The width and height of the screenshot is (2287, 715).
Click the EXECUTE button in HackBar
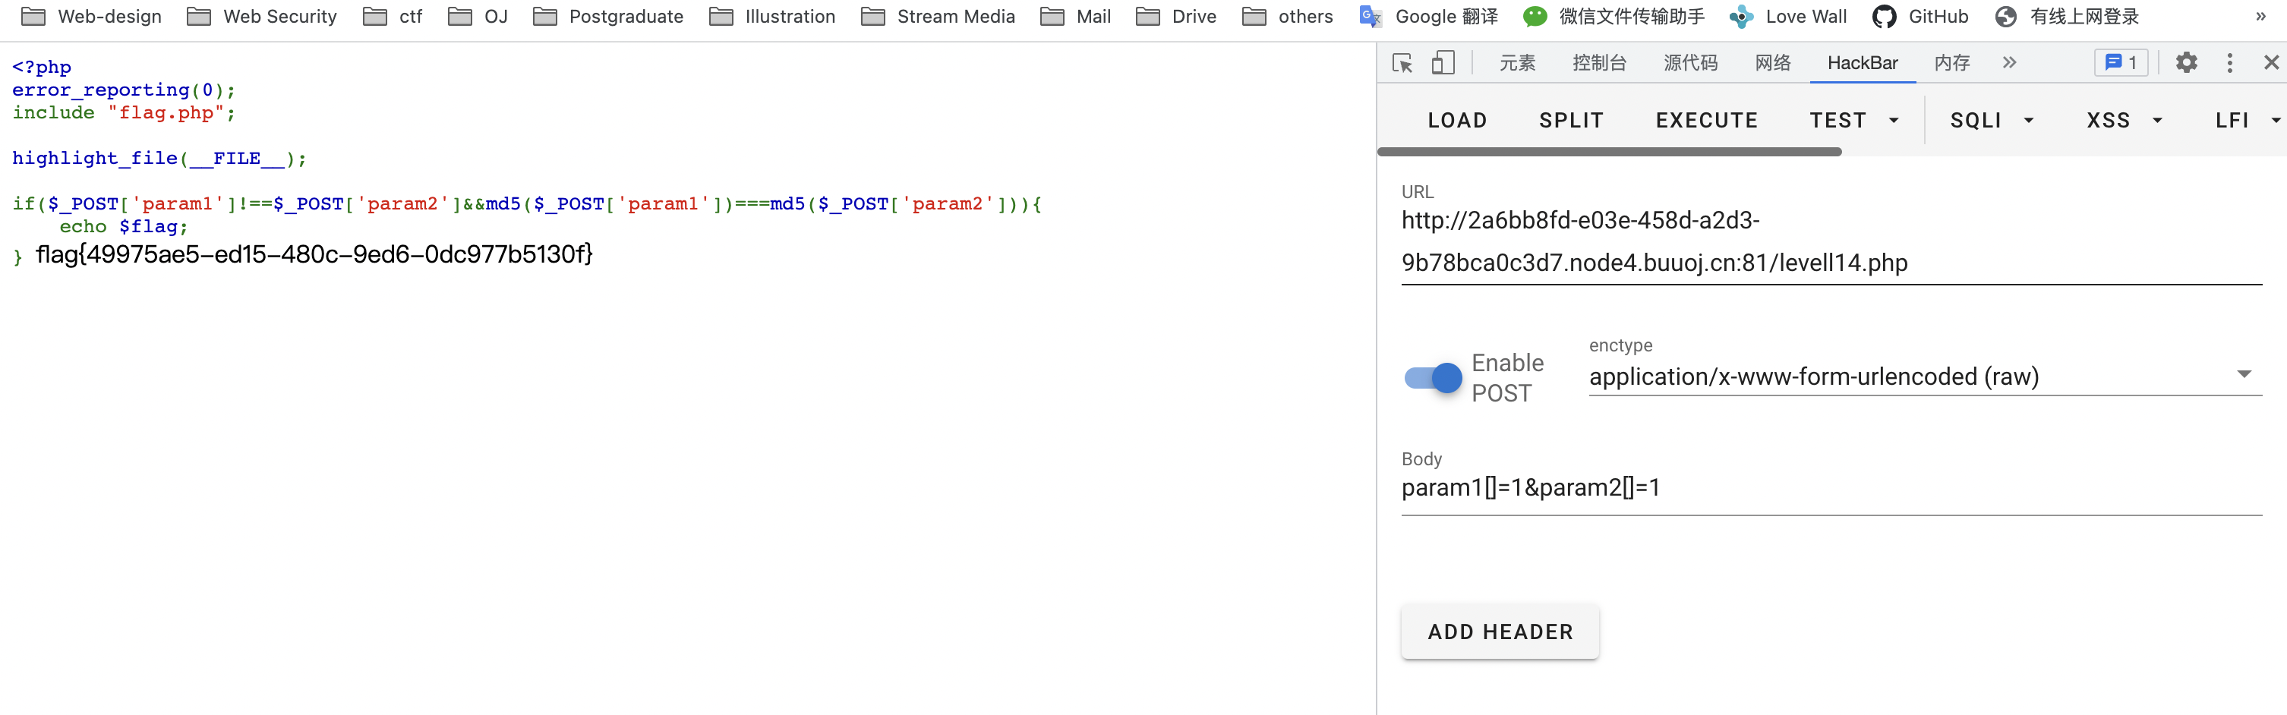pos(1706,121)
